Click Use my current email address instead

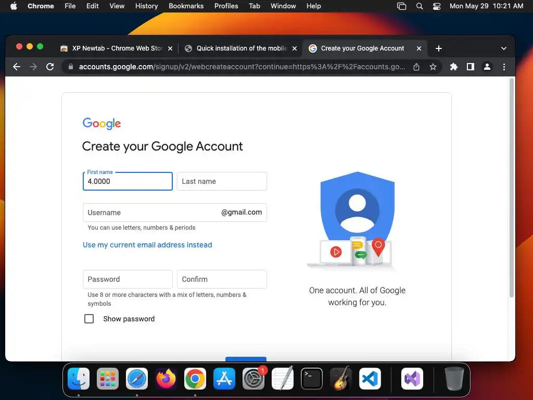point(147,245)
